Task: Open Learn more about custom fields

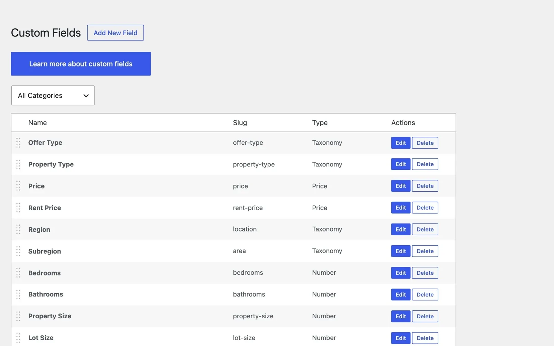Action: coord(81,64)
